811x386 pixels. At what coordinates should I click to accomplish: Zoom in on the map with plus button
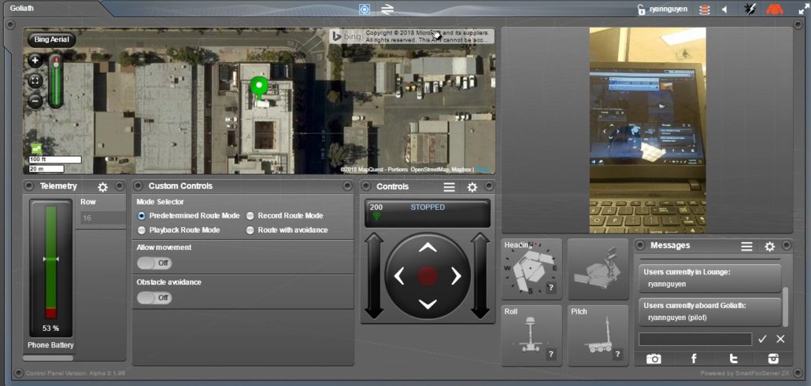(35, 61)
